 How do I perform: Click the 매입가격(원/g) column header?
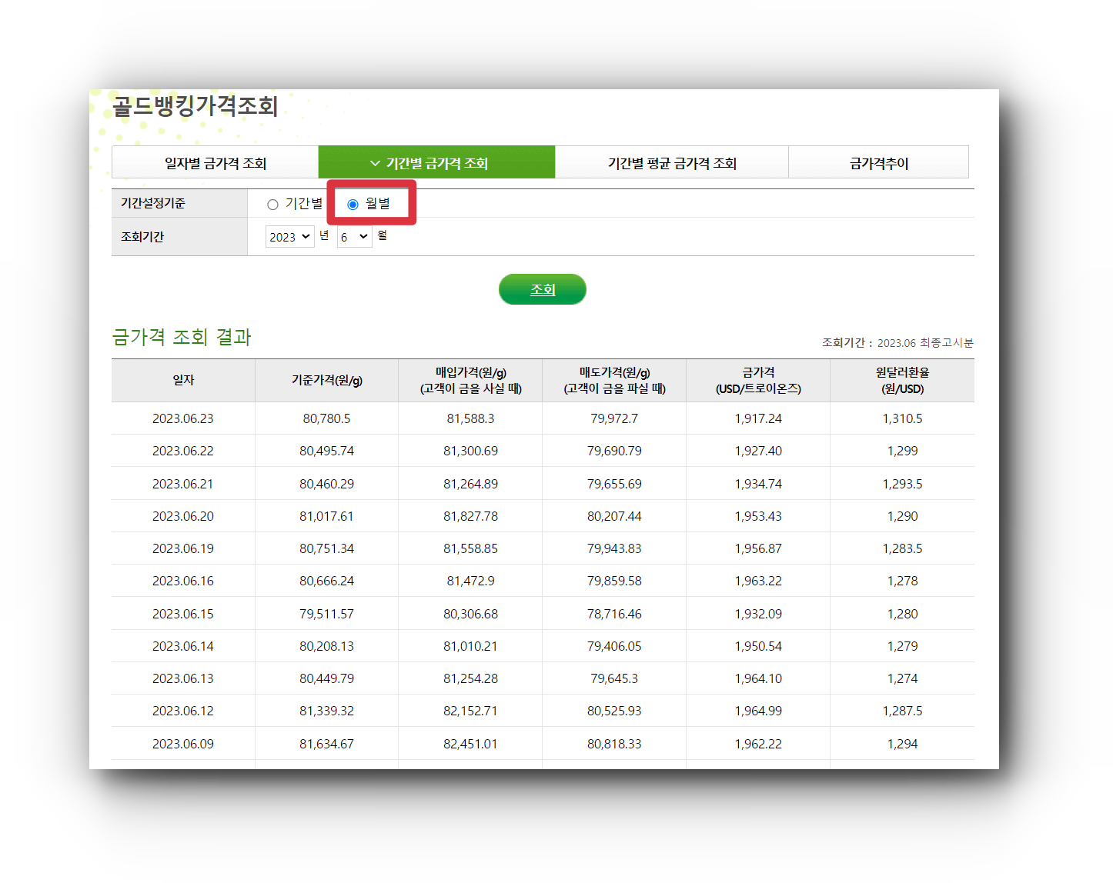470,380
